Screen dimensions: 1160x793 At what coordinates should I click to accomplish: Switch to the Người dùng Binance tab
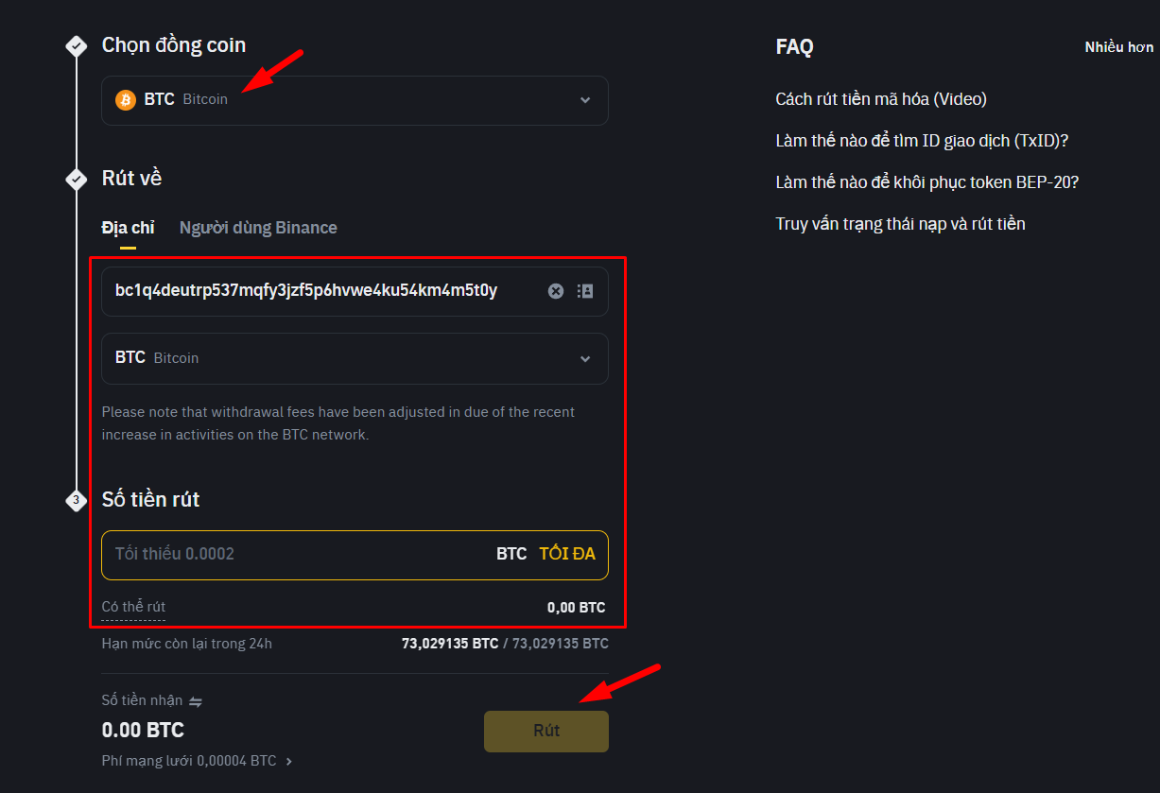(258, 228)
